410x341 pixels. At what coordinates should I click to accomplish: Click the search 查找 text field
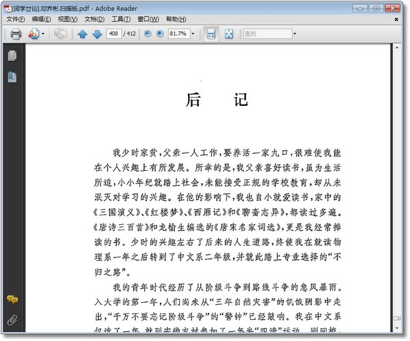pos(268,33)
